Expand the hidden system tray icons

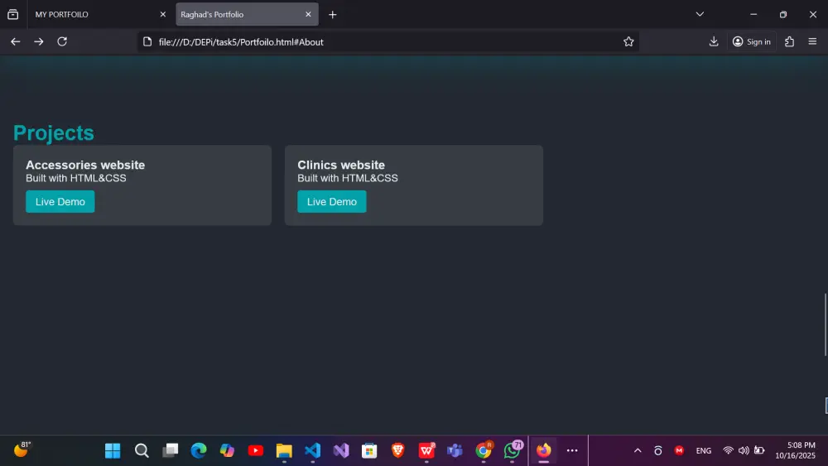click(x=638, y=451)
